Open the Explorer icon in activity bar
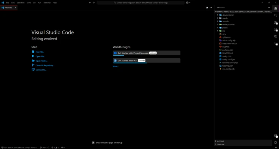The width and height of the screenshot is (279, 149). click(276, 8)
